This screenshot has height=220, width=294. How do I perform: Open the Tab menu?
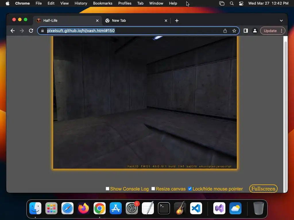(x=140, y=3)
